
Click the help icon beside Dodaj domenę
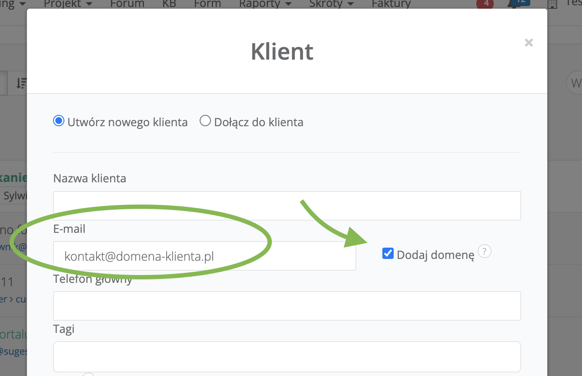pyautogui.click(x=485, y=251)
